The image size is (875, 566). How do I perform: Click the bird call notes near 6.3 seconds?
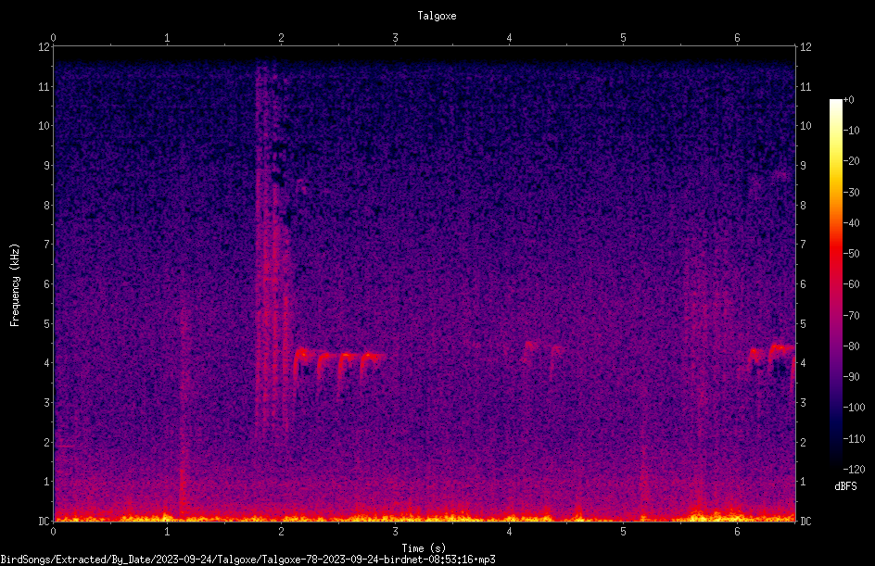[770, 361]
